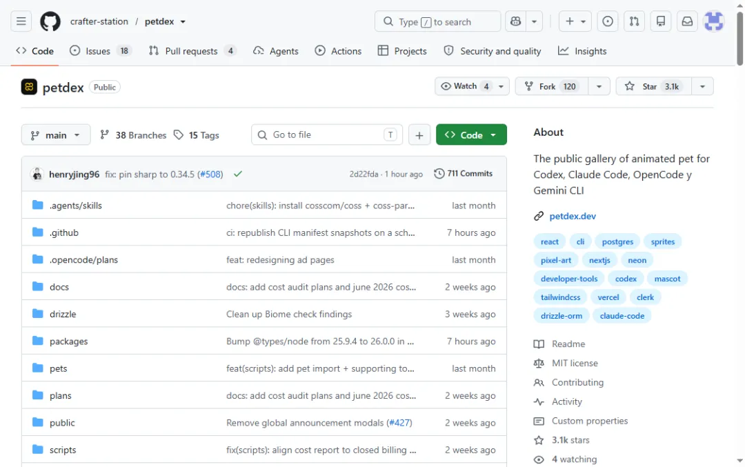Viewport: 745px width, 467px height.
Task: Focus the Go to file search field
Action: 327,135
